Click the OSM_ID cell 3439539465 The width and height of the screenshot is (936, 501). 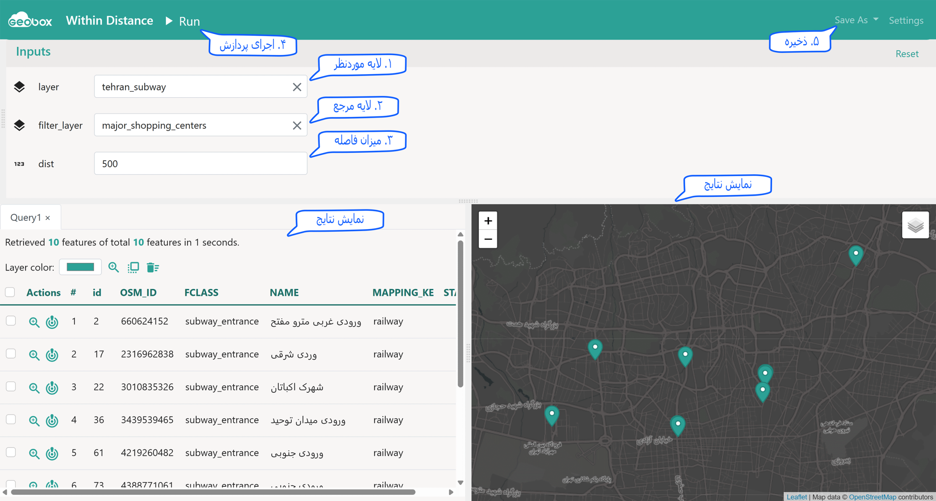coord(147,420)
